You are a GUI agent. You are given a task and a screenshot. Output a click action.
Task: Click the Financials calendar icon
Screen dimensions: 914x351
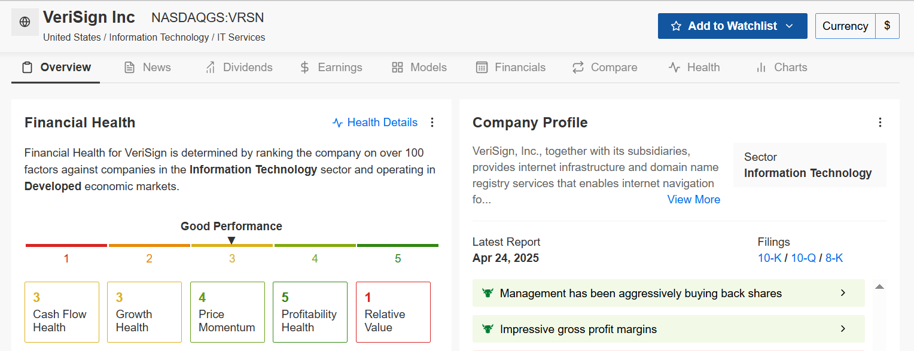482,68
